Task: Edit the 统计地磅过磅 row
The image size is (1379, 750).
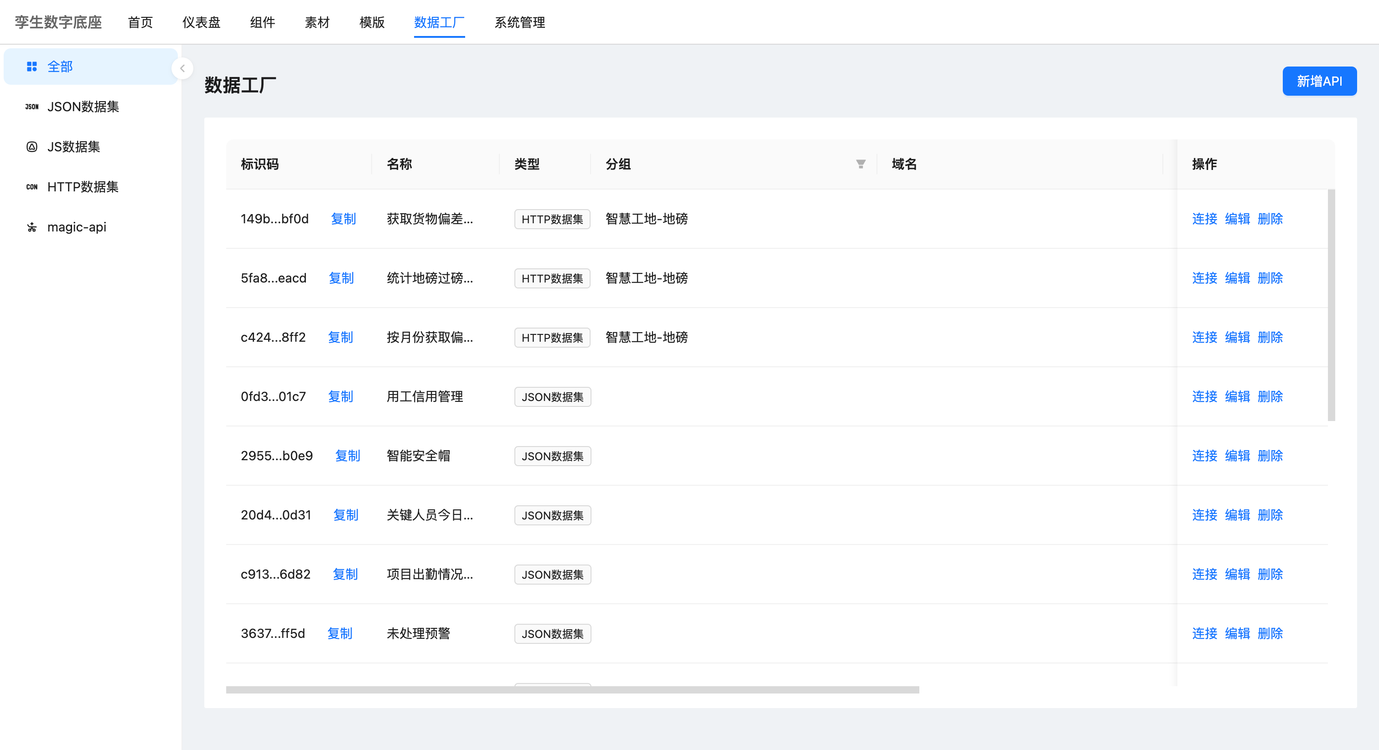Action: (x=1237, y=278)
